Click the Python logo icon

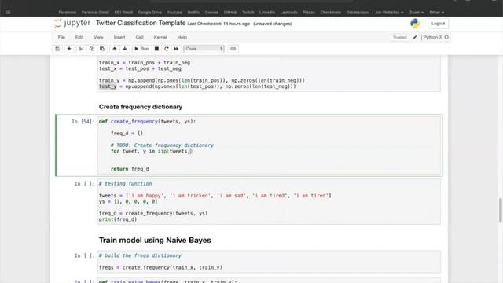pos(415,24)
